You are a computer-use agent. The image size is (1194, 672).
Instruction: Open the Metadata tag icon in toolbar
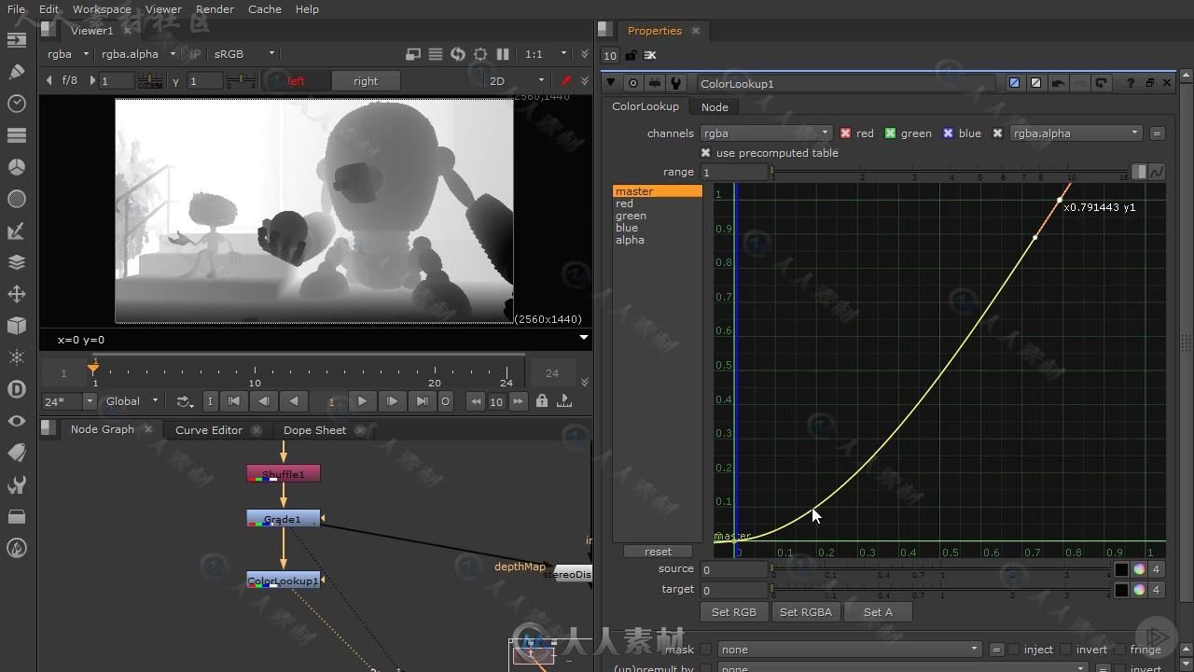point(17,453)
